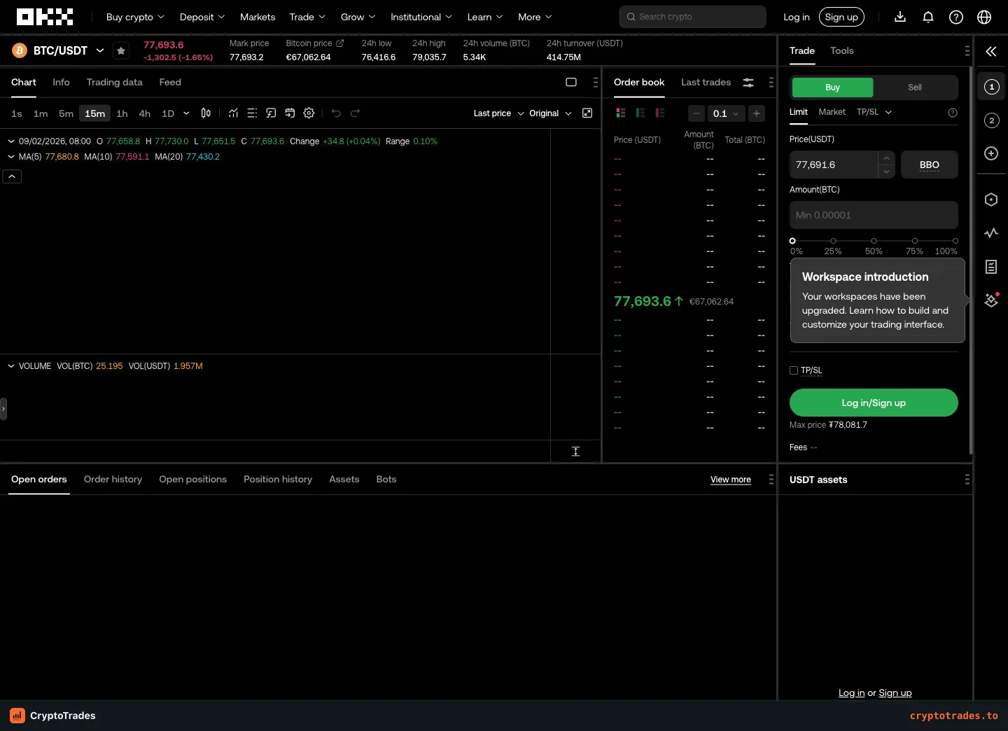This screenshot has height=731, width=1008.
Task: Enable the TP/SL checkbox
Action: click(794, 370)
